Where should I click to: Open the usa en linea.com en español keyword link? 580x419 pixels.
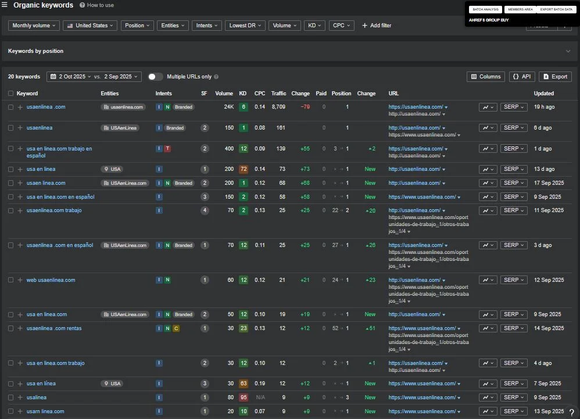[60, 197]
